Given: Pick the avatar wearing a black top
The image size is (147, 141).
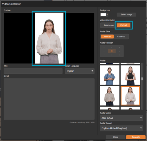Looking at the screenshot, I should coord(130,75).
